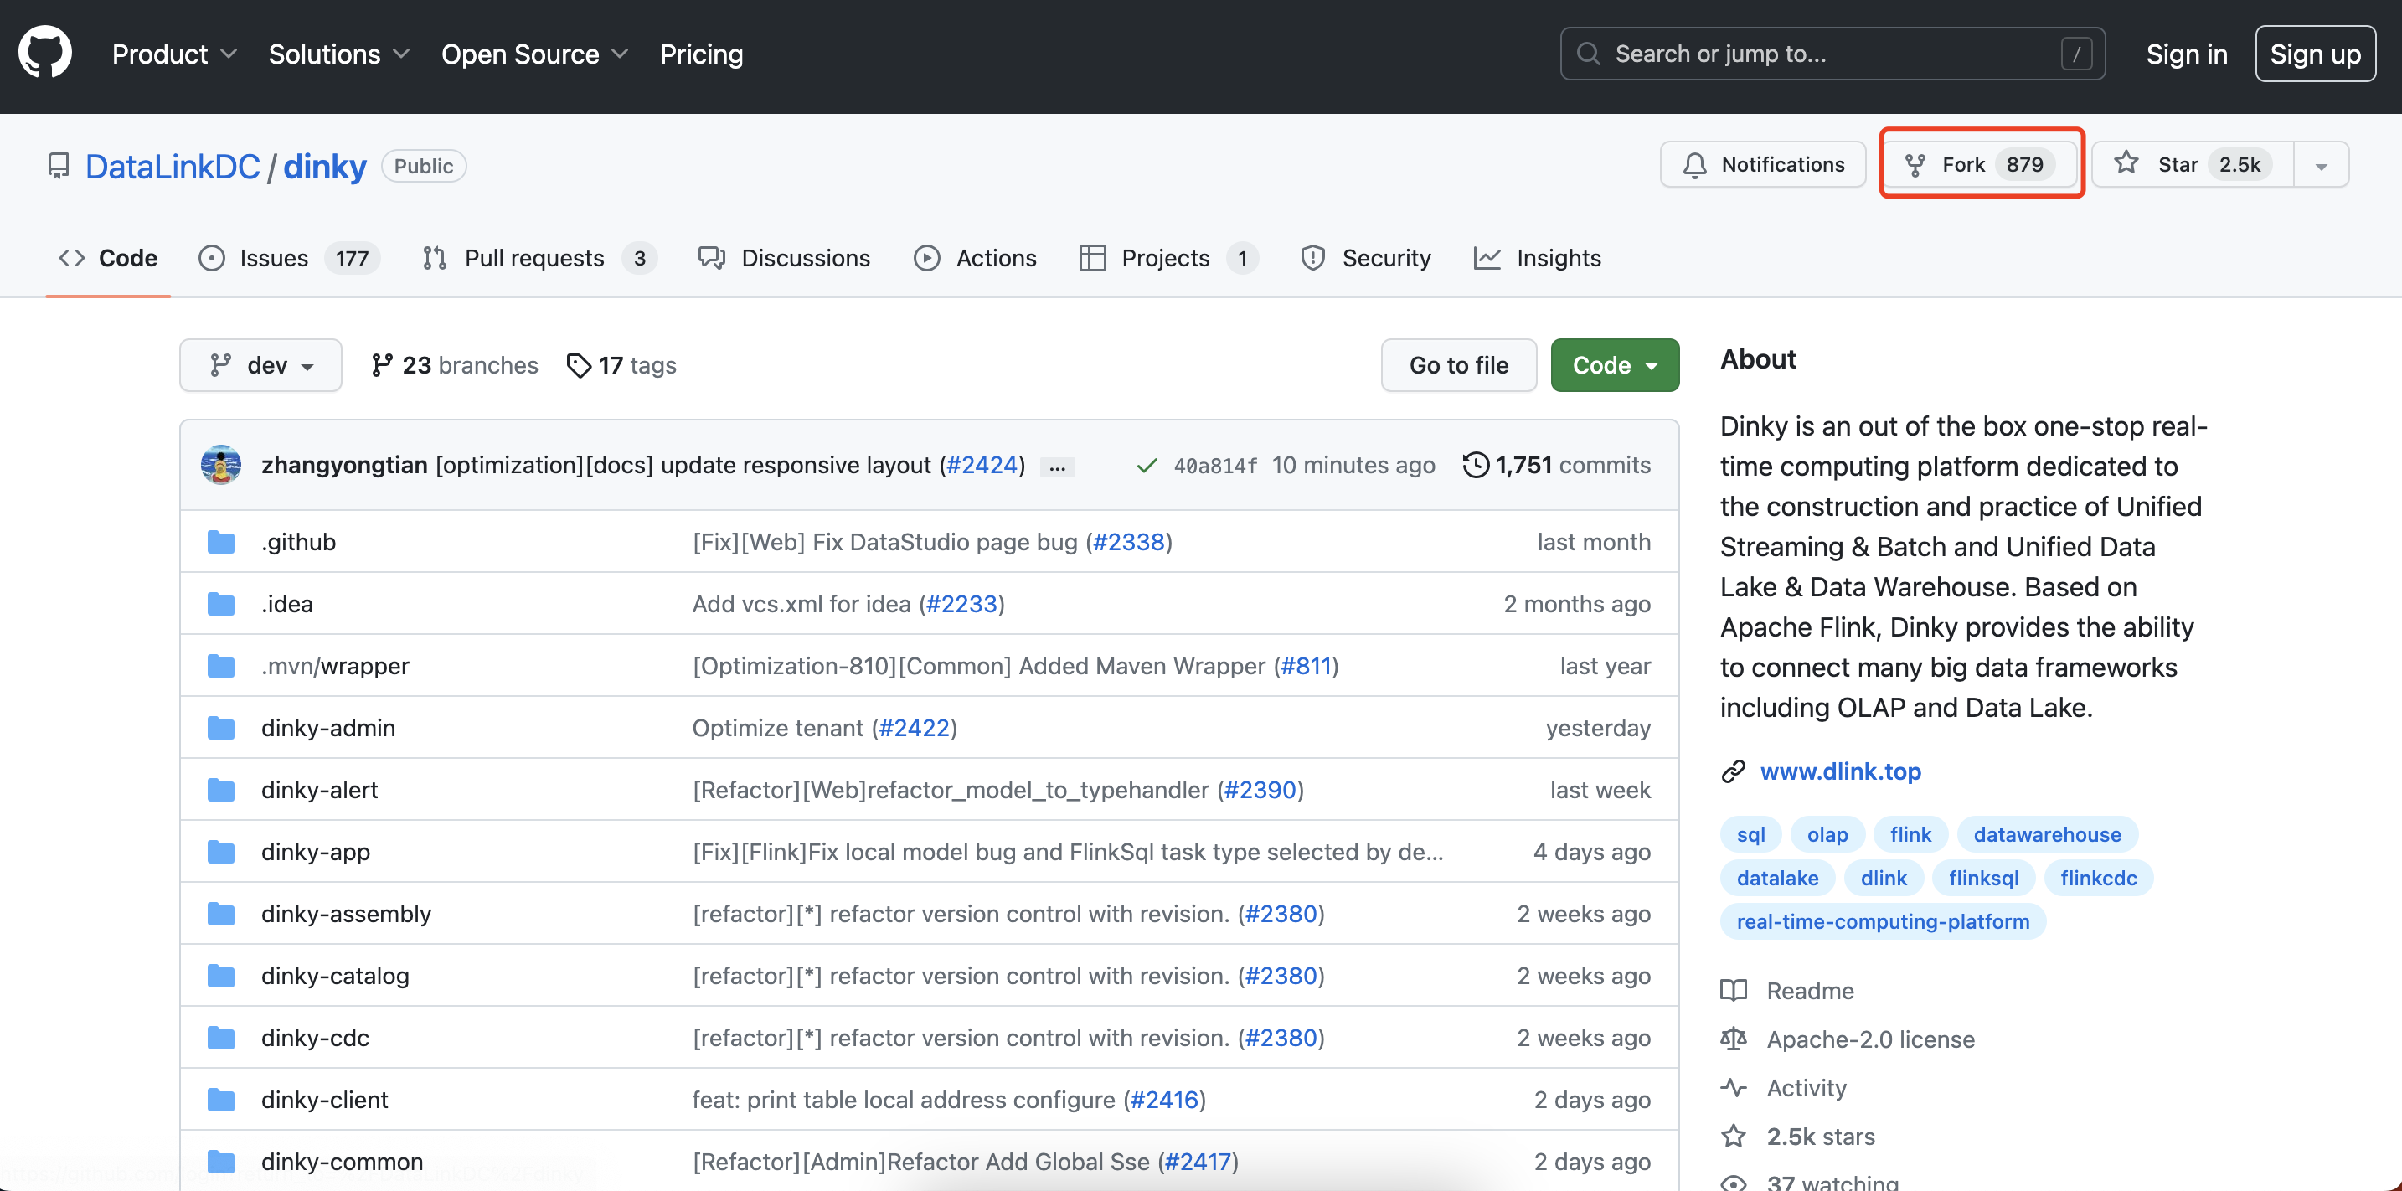Click the tags icon showing 17 tags
Viewport: 2402px width, 1191px height.
pyautogui.click(x=579, y=366)
